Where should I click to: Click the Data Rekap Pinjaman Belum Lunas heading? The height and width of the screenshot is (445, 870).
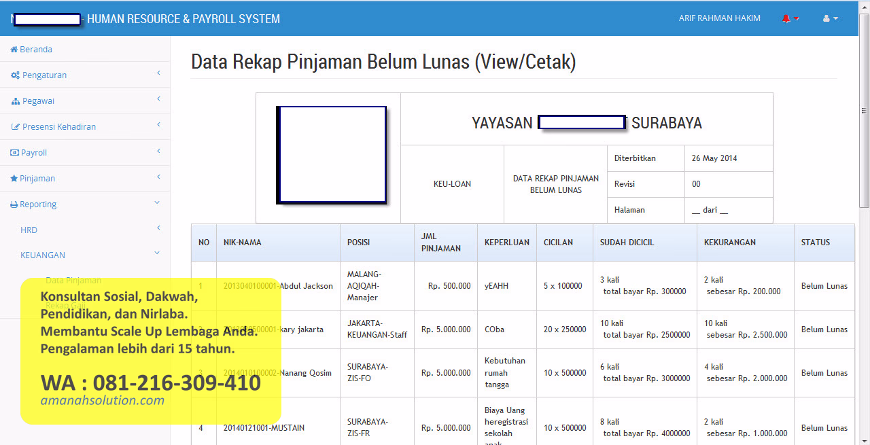click(383, 62)
